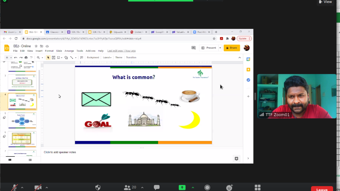Image resolution: width=340 pixels, height=191 pixels.
Task: Click the green Share Screen icon
Action: (x=182, y=188)
